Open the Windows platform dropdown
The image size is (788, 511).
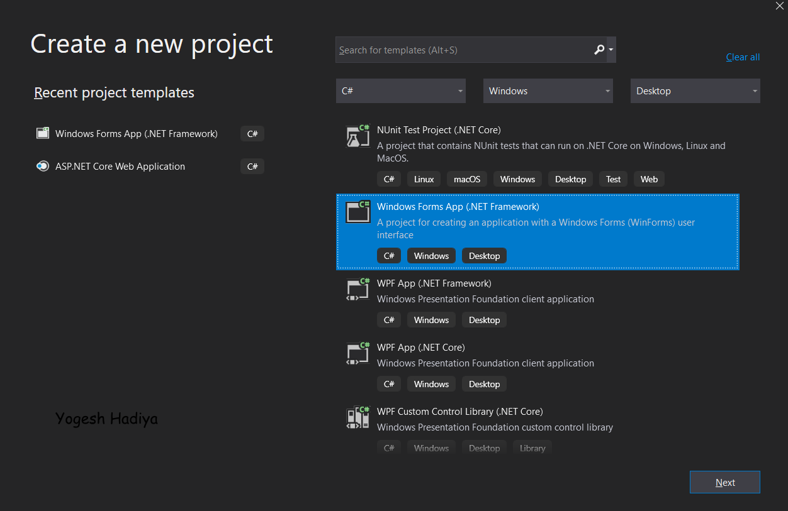click(548, 91)
